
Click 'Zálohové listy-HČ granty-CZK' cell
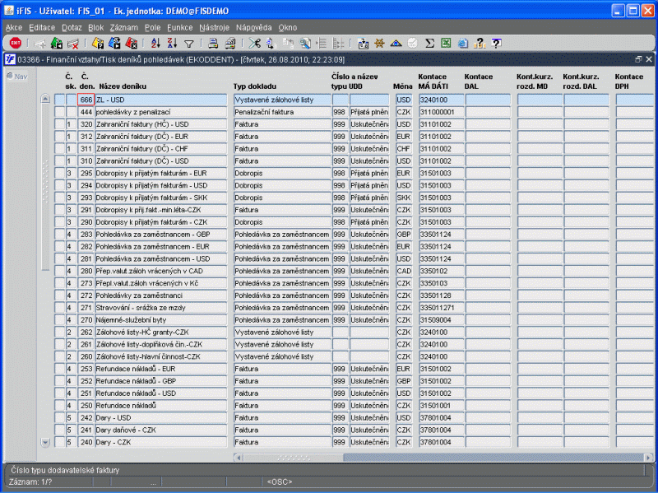click(160, 333)
